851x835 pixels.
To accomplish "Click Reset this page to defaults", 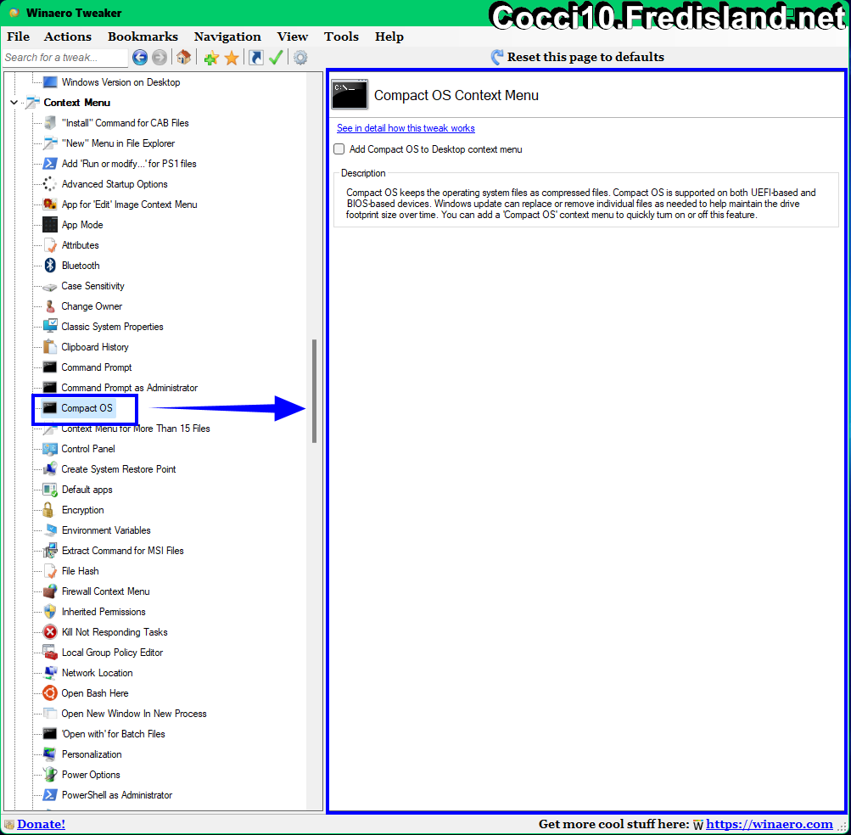I will tap(578, 57).
